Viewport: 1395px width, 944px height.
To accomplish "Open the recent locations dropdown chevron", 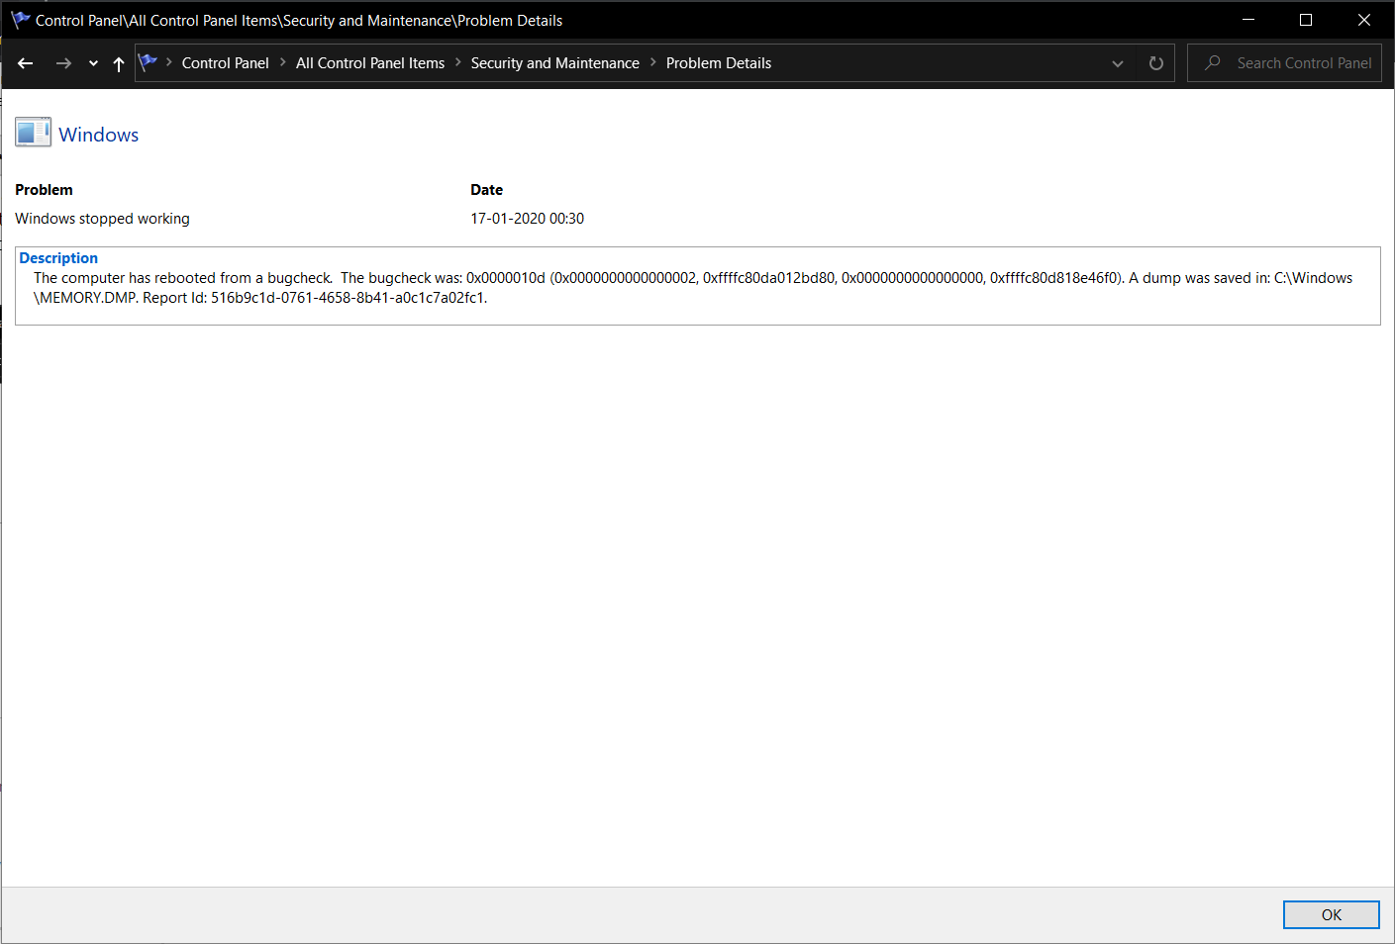I will coord(93,63).
